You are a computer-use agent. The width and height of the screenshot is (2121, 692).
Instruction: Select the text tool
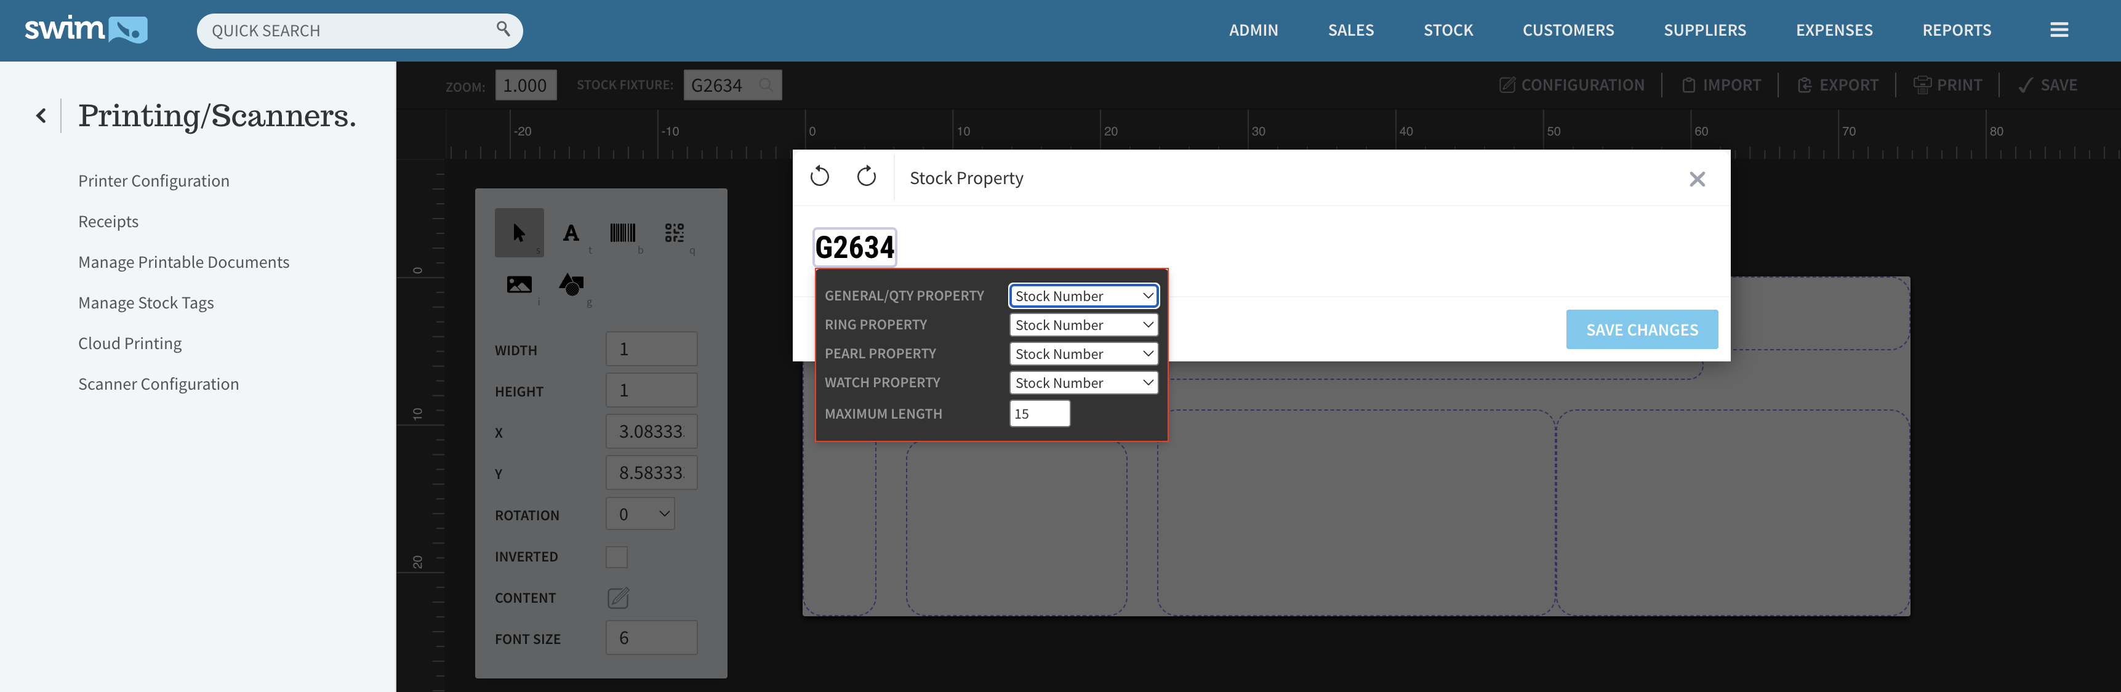pyautogui.click(x=571, y=233)
